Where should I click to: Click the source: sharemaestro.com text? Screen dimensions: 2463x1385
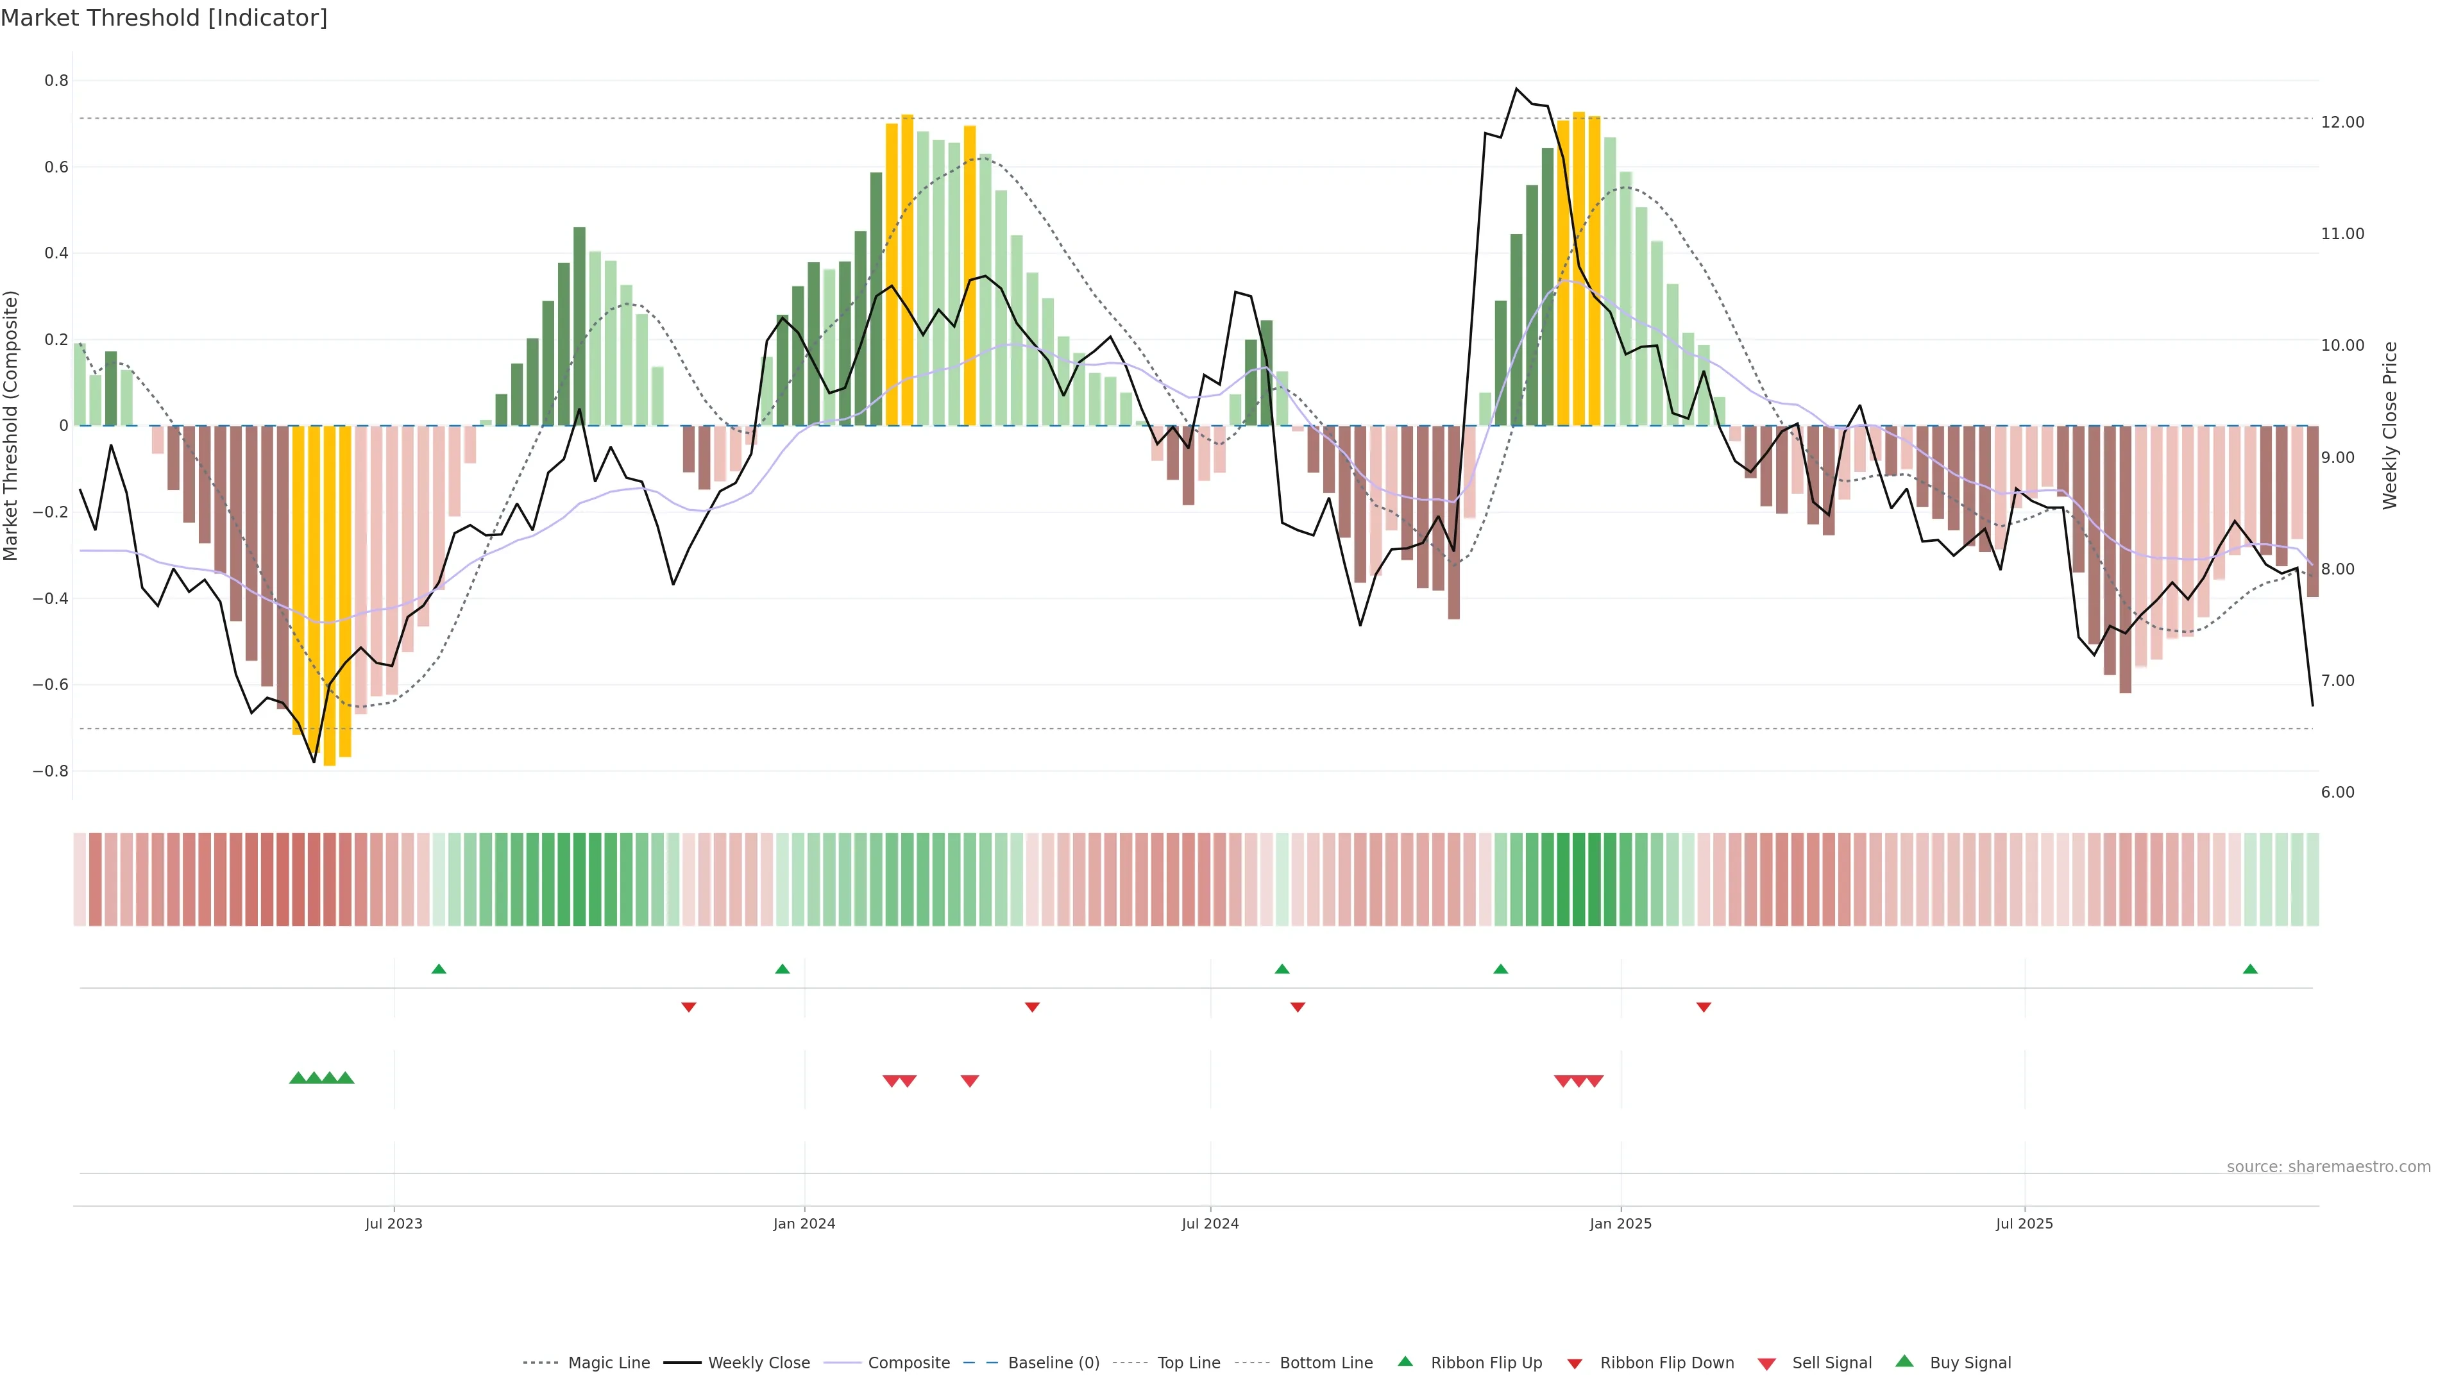point(2328,1166)
